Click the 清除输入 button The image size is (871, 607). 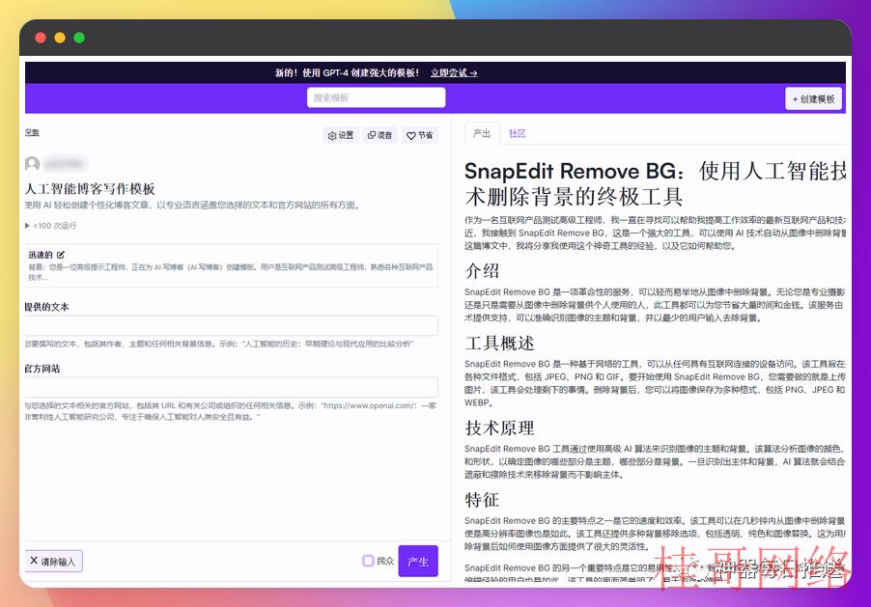(54, 562)
